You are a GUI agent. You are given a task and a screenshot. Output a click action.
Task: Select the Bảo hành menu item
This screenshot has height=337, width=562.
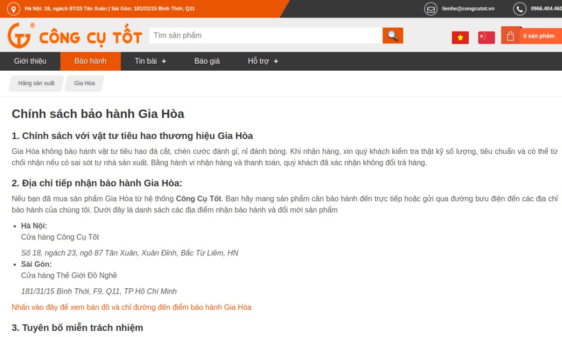[90, 61]
